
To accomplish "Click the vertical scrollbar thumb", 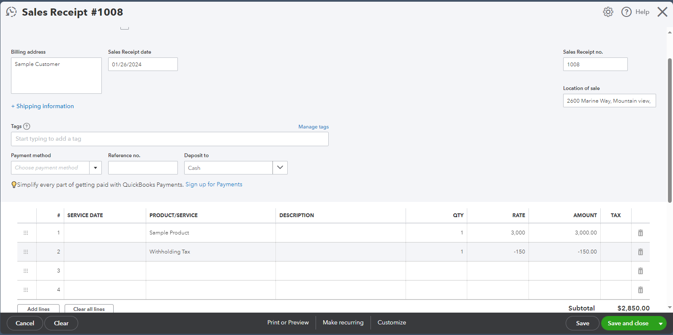I will coord(670,130).
